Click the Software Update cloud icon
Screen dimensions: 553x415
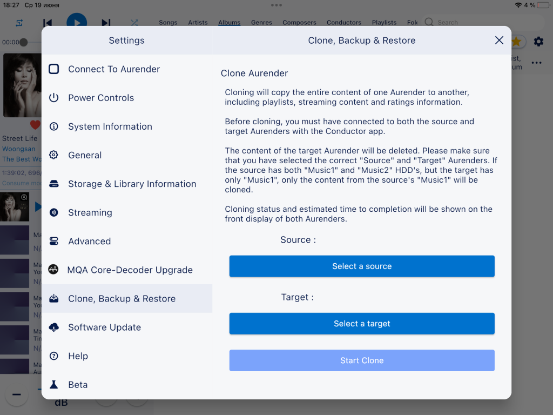pyautogui.click(x=53, y=327)
